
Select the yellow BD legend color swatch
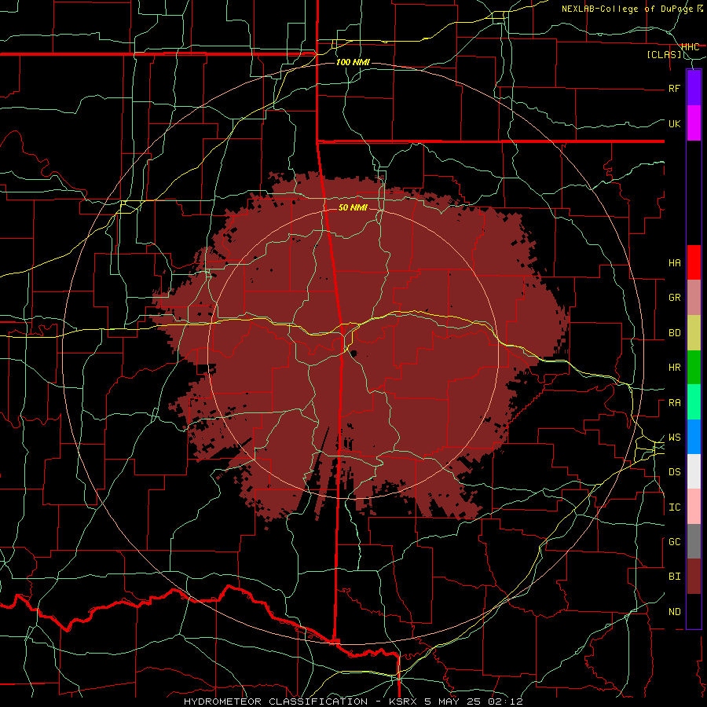click(694, 333)
